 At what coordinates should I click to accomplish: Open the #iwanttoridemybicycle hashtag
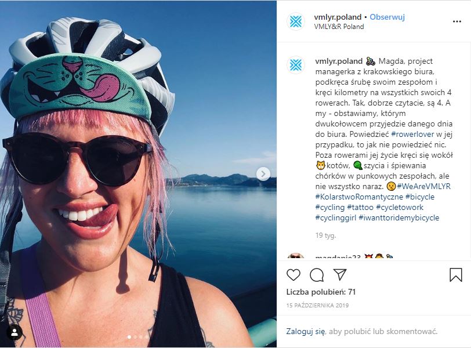pos(398,217)
